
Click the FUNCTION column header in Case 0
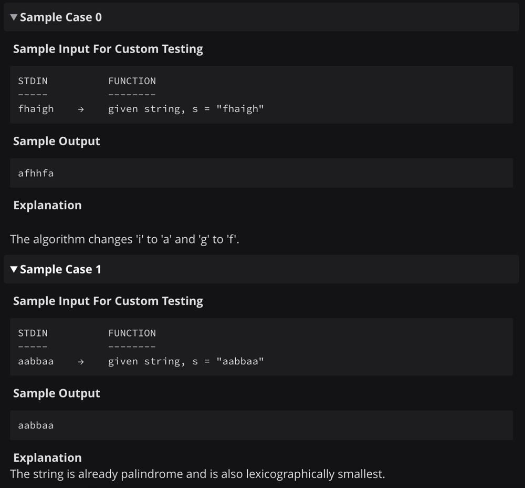point(132,81)
